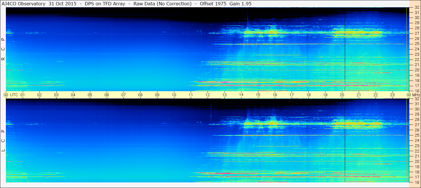Click hour 22 on the time axis
Image resolution: width=421 pixels, height=188 pixels.
click(x=376, y=95)
